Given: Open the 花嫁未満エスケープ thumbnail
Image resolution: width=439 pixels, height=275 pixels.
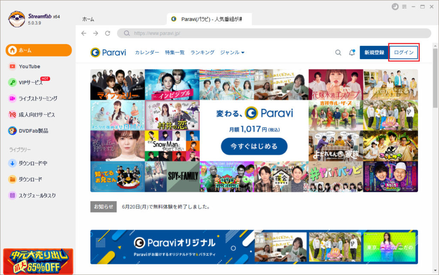Looking at the screenshot, I should coord(336,84).
